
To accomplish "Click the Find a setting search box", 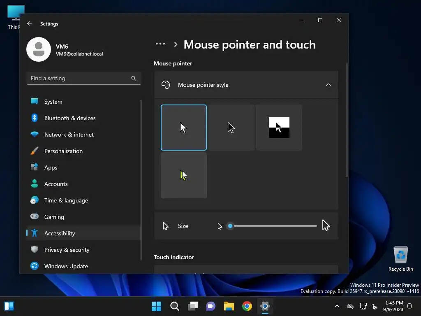I will pyautogui.click(x=84, y=78).
